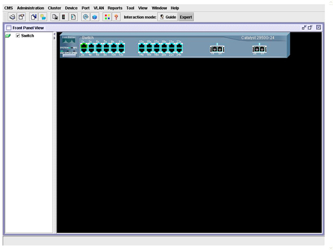The image size is (333, 250).
Task: Open the Port menu
Action: (85, 8)
